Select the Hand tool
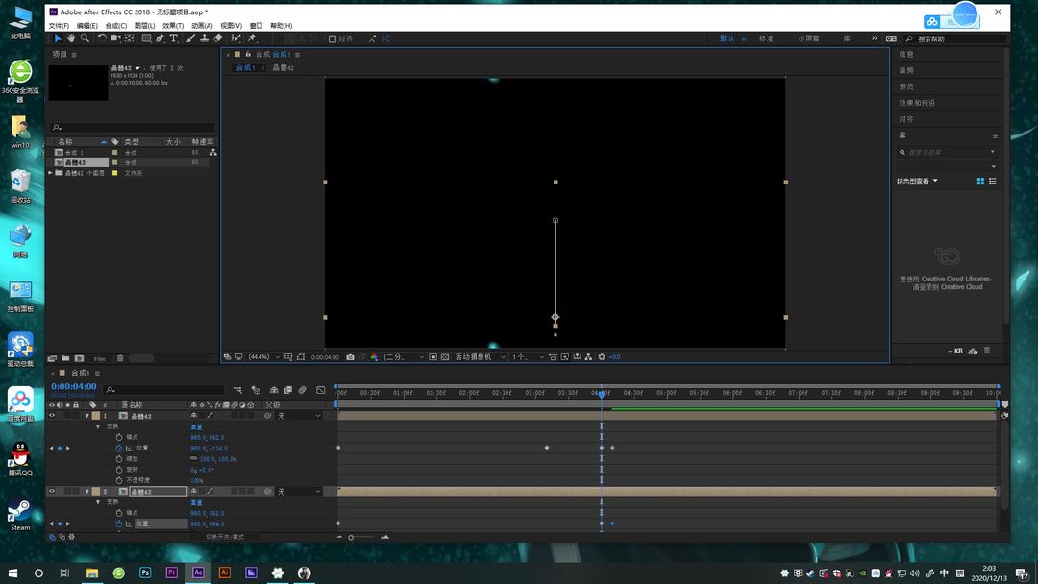Image resolution: width=1038 pixels, height=584 pixels. click(x=71, y=38)
